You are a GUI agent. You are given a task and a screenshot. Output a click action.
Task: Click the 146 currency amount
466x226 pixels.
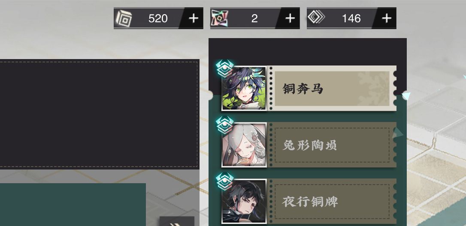pos(351,18)
